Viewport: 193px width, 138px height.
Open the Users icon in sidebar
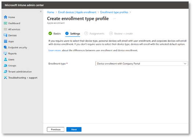6,60
